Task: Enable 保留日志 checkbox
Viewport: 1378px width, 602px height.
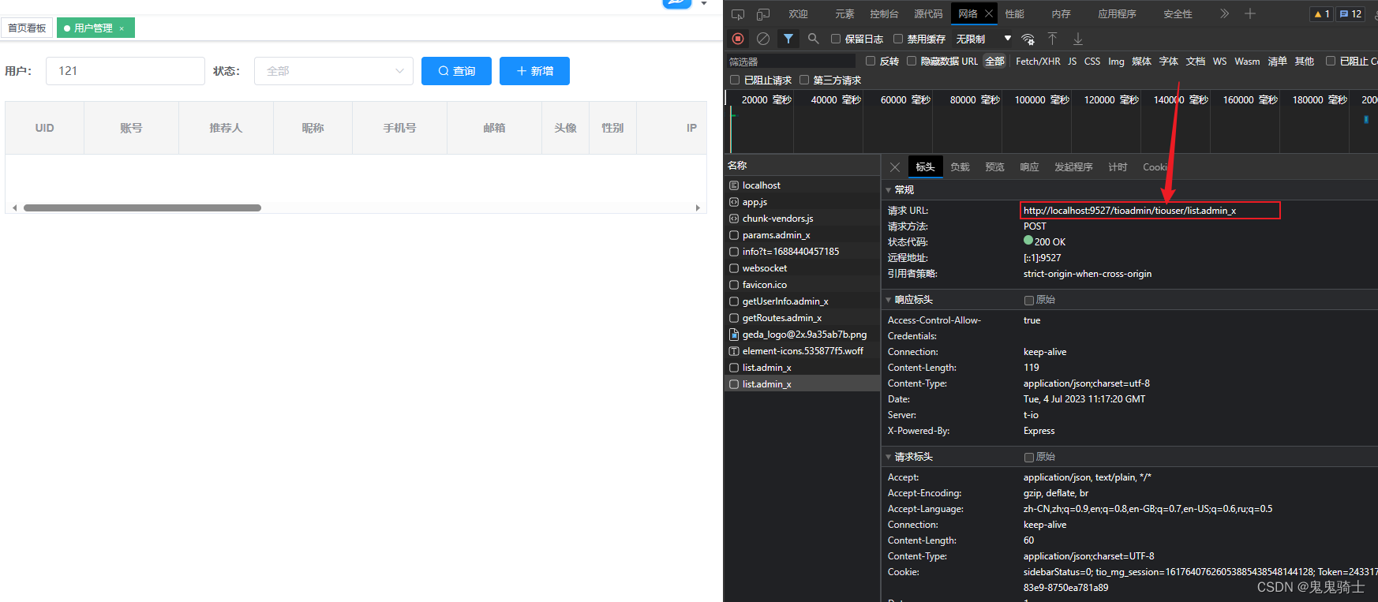Action: (x=836, y=39)
